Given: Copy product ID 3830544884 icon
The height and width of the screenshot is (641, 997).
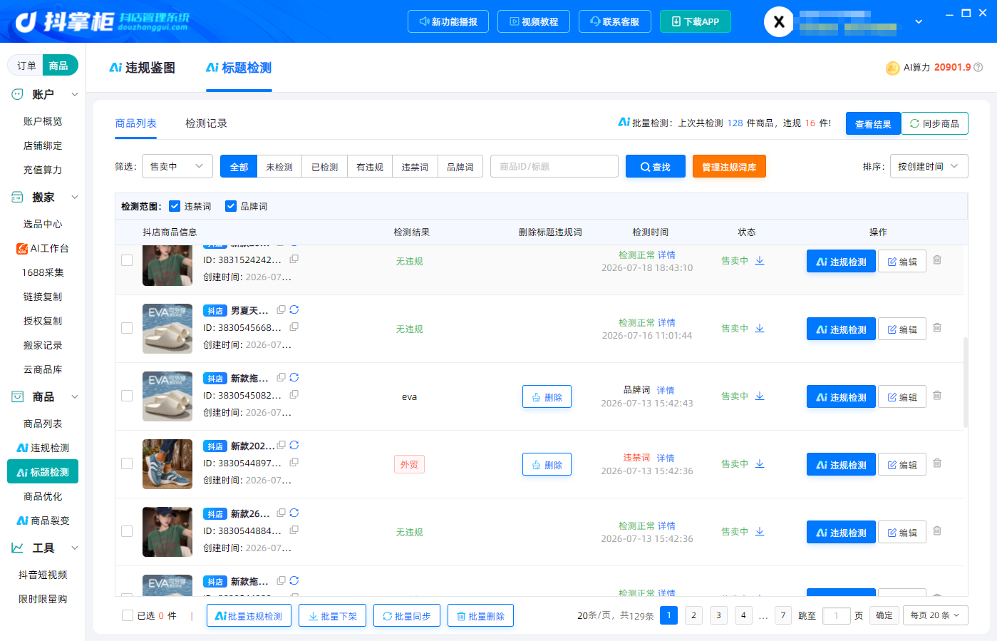Looking at the screenshot, I should point(294,530).
